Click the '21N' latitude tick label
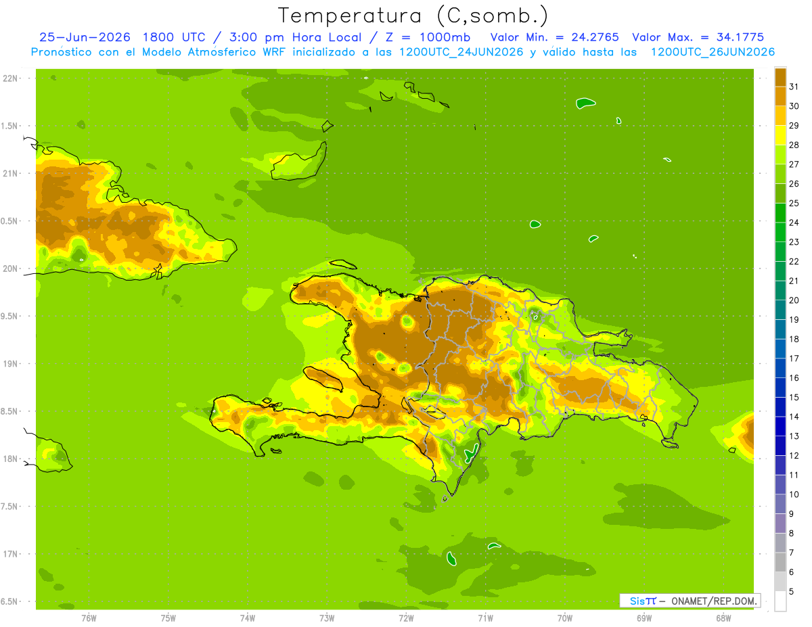Screen dimensions: 812x627 coord(12,173)
